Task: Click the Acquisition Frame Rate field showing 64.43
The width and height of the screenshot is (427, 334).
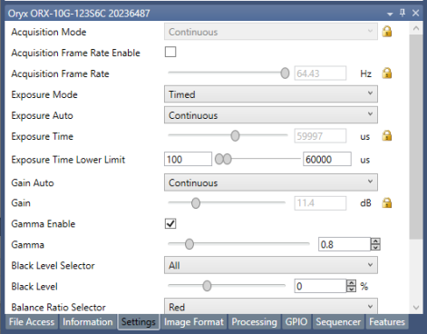Action: pyautogui.click(x=320, y=74)
